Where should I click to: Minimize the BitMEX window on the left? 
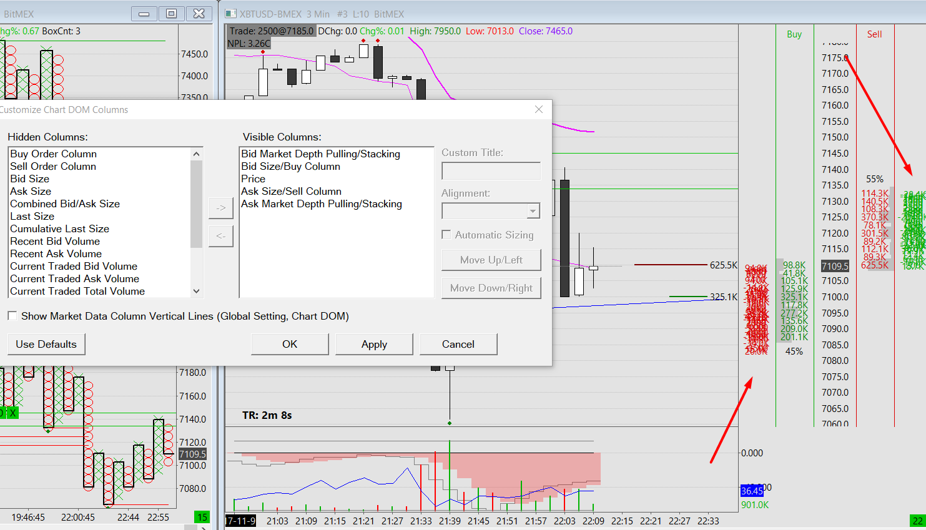point(144,13)
